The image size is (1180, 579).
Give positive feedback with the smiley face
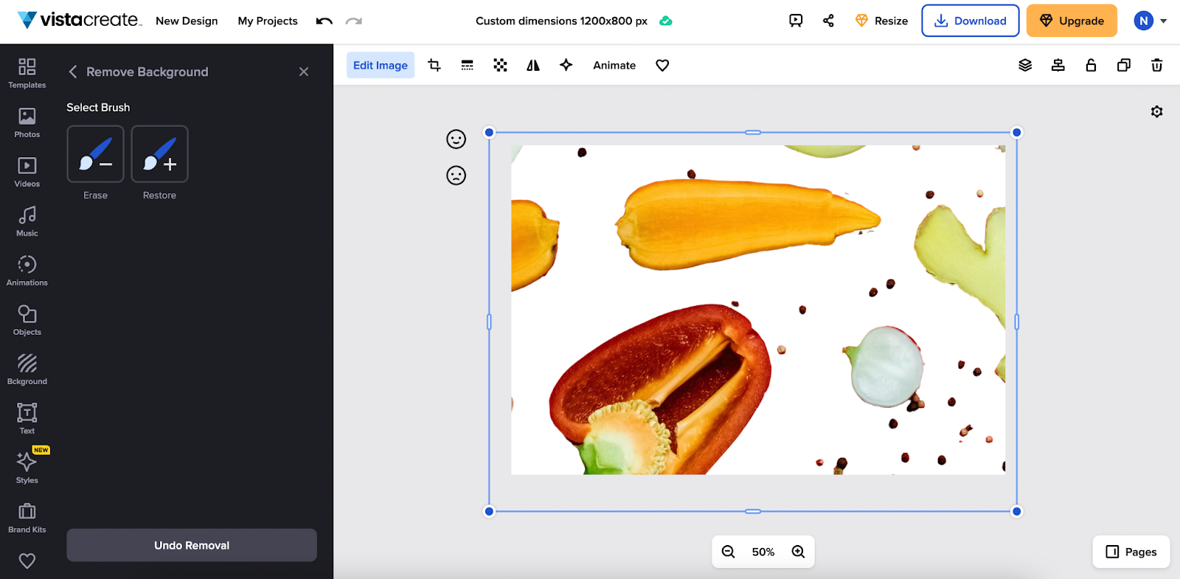pyautogui.click(x=457, y=139)
